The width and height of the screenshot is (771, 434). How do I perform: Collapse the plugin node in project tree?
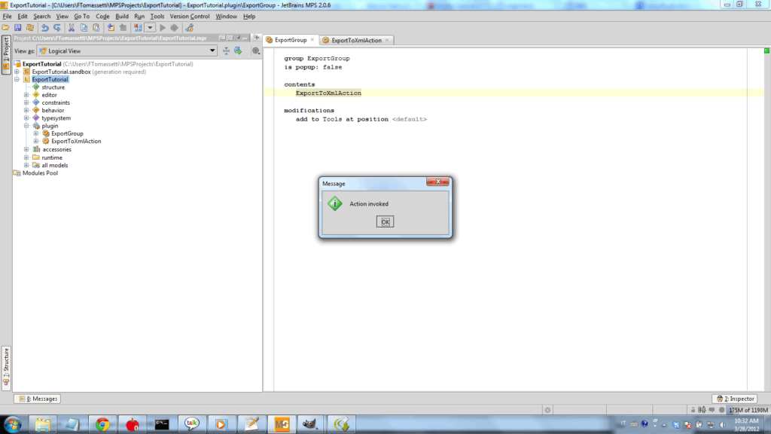(x=26, y=126)
